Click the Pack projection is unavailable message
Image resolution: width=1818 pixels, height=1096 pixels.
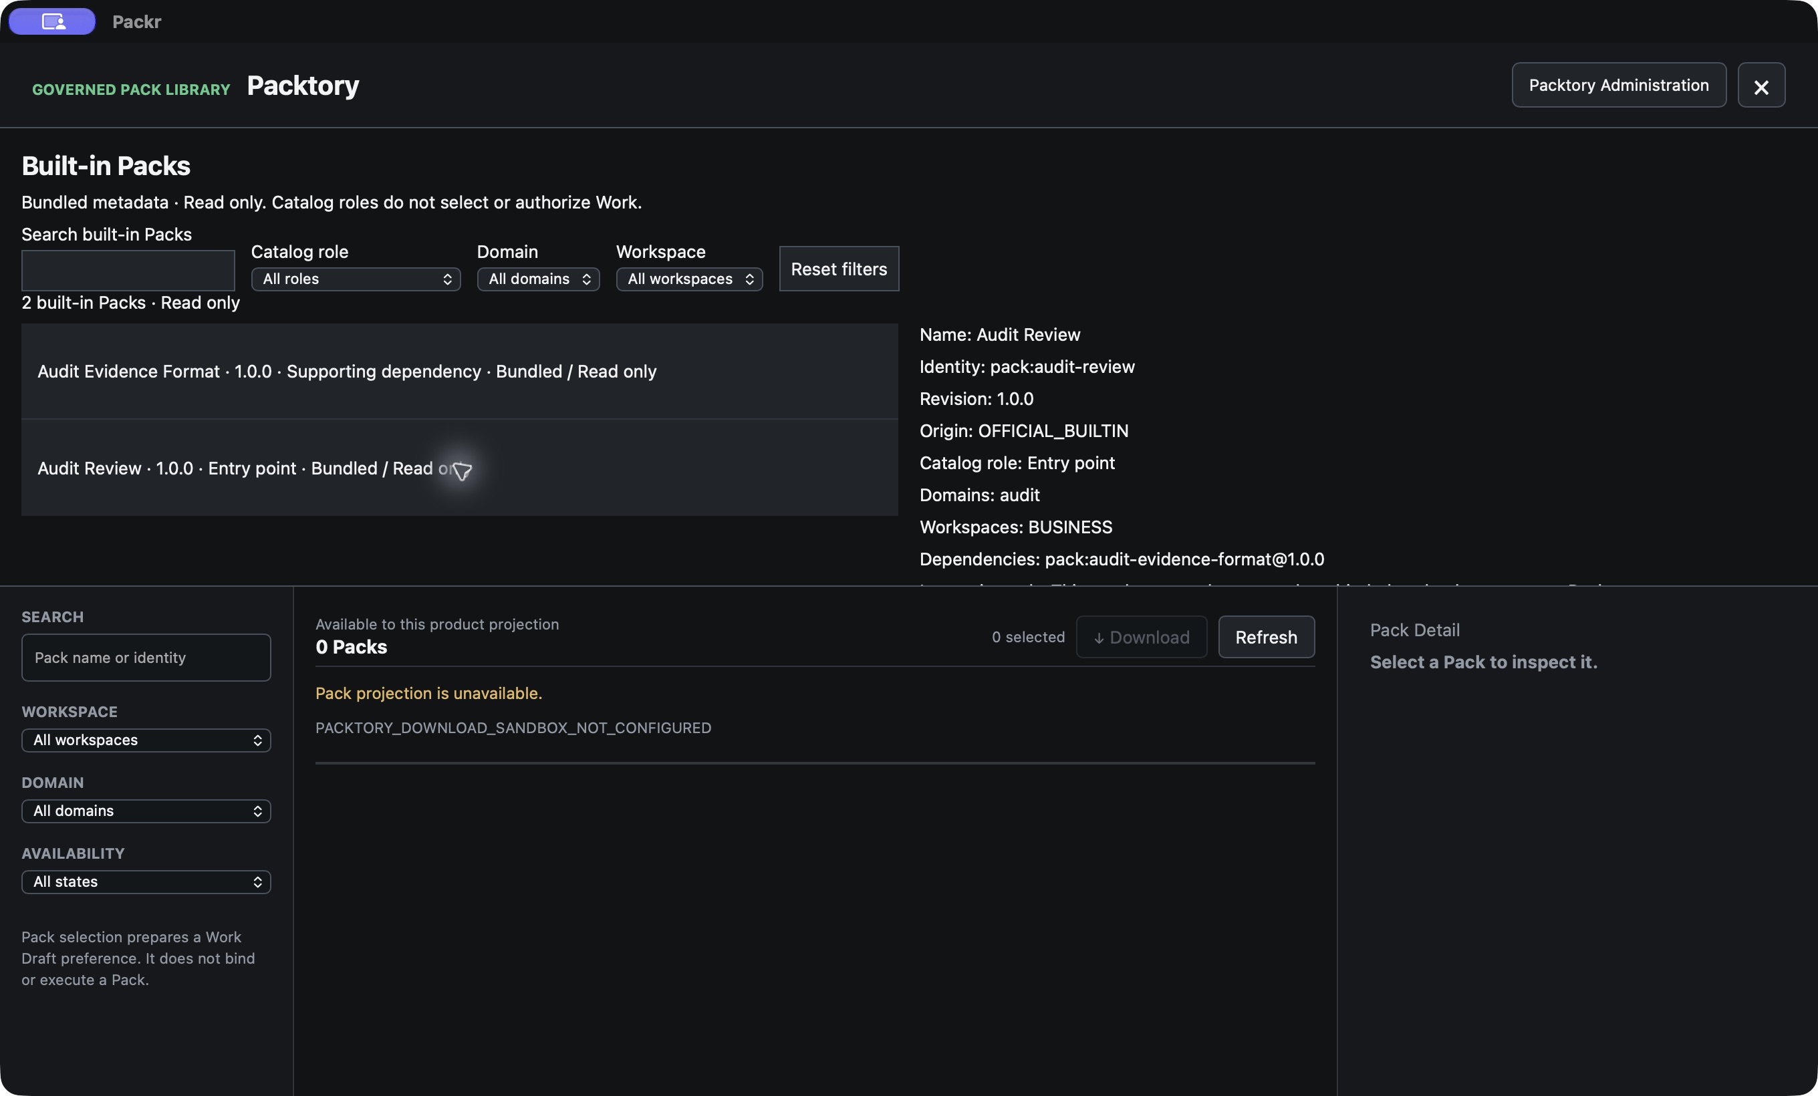pos(428,693)
